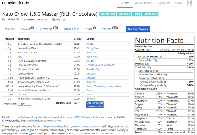Click the Total Carbohydrate 38g row
The width and height of the screenshot is (197, 135).
point(164,56)
